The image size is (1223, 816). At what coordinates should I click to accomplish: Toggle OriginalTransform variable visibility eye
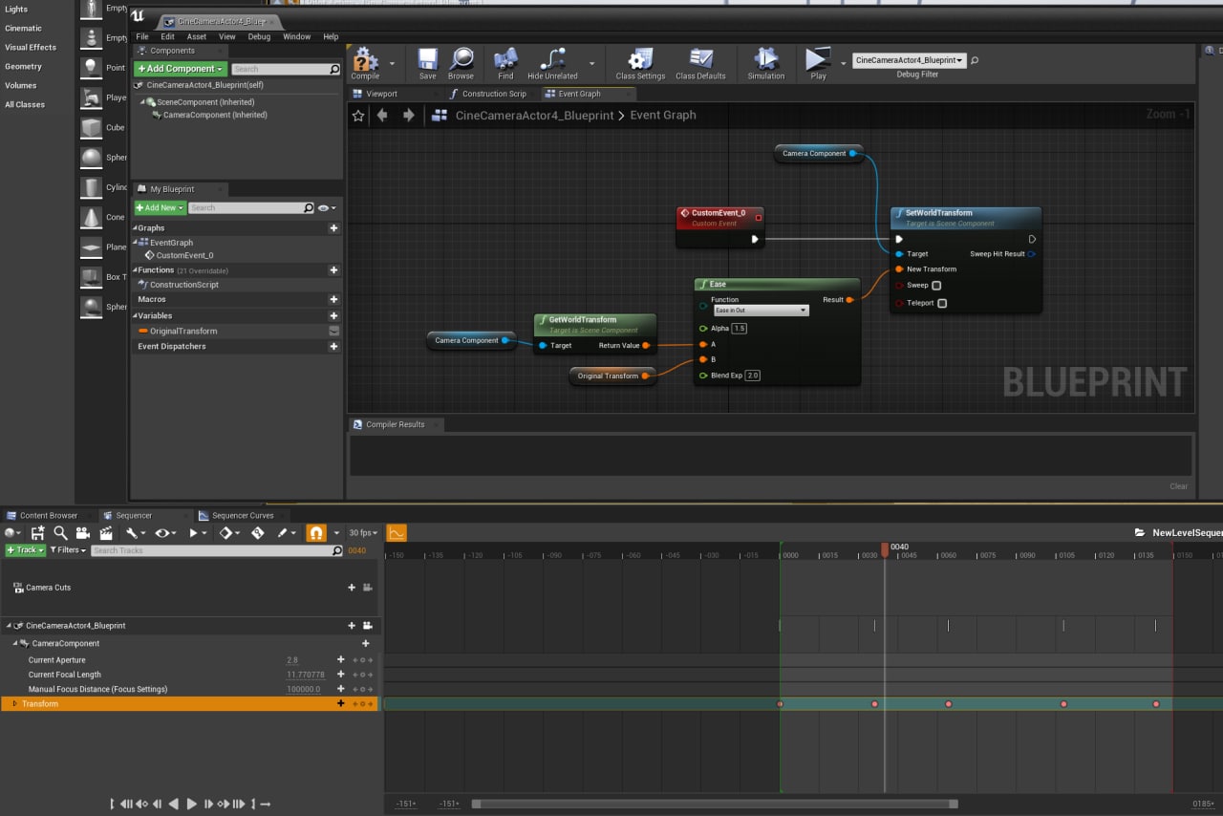tap(333, 331)
